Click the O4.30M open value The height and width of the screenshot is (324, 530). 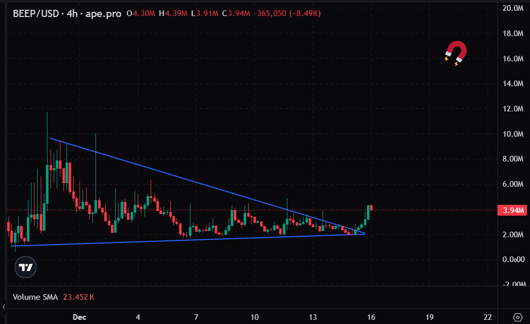pos(140,13)
